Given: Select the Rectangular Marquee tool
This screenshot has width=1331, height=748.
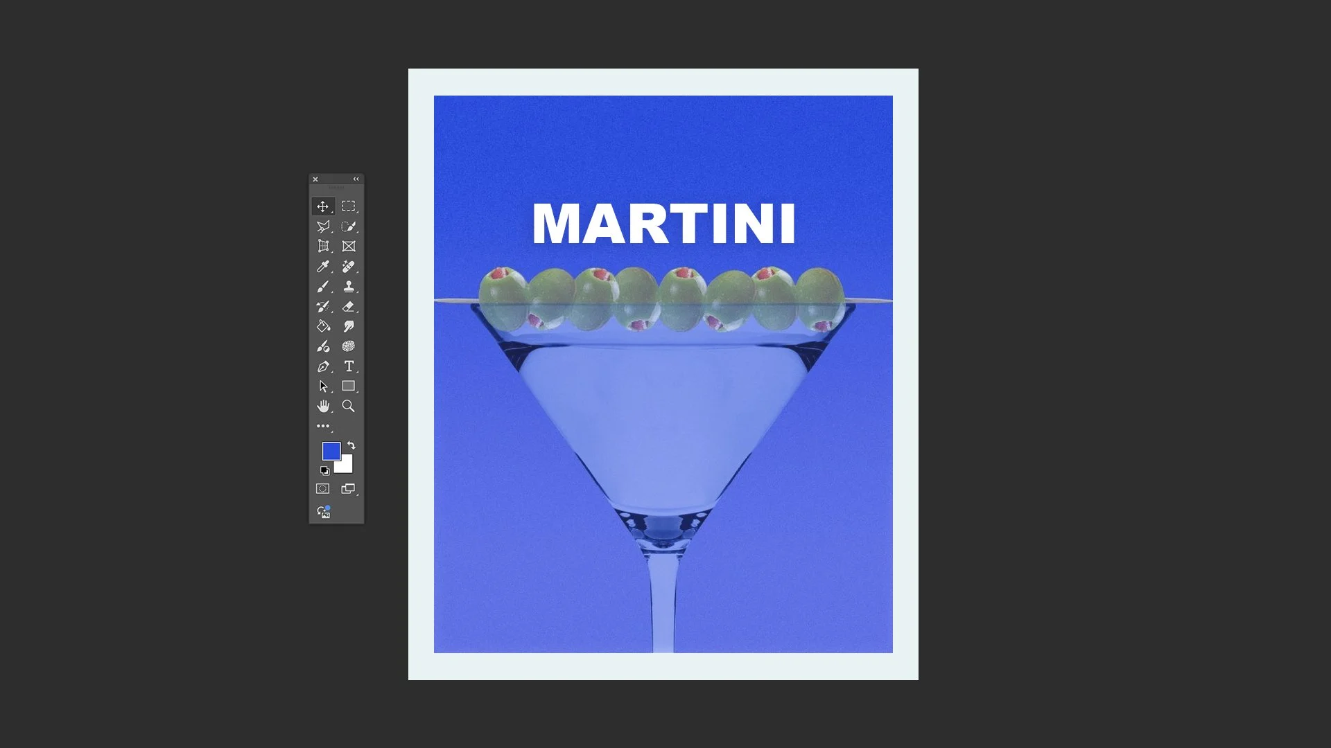Looking at the screenshot, I should (349, 206).
